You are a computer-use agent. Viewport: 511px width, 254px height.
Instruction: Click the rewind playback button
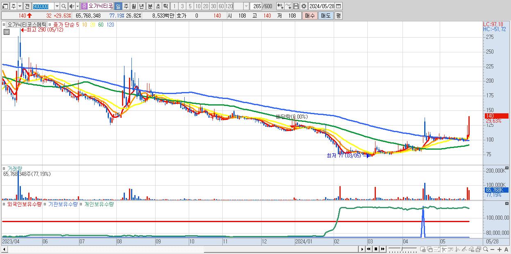coord(369,249)
